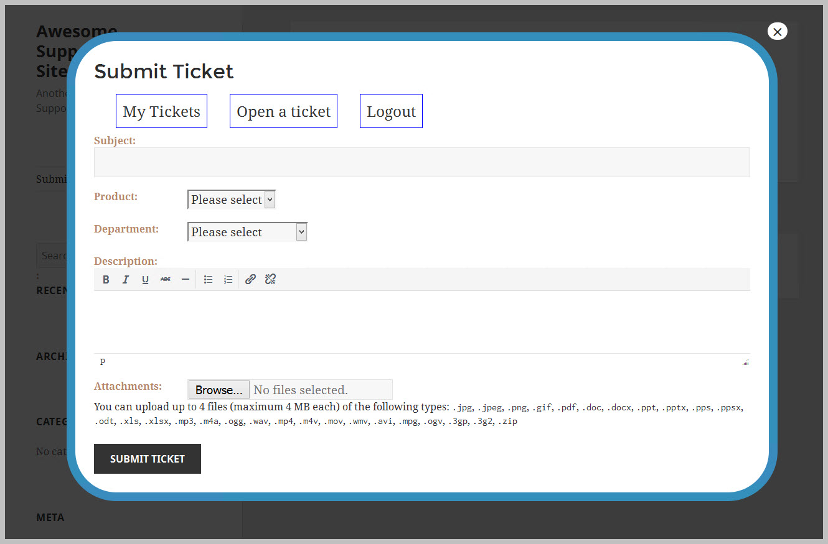Create a bulleted list in the editor
Image resolution: width=828 pixels, height=544 pixels.
tap(208, 279)
